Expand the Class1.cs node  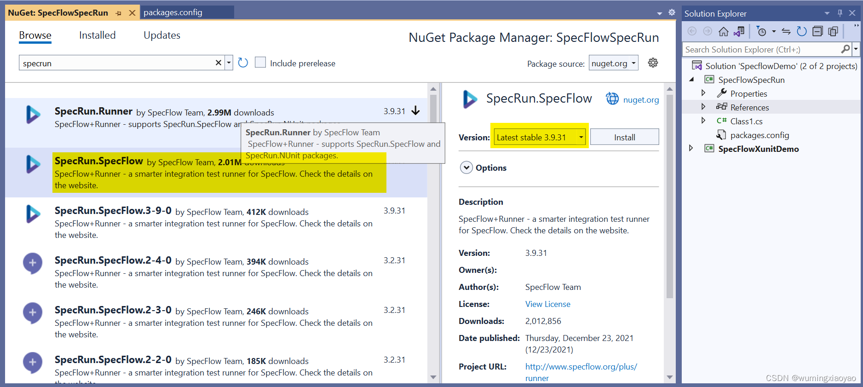tap(703, 121)
